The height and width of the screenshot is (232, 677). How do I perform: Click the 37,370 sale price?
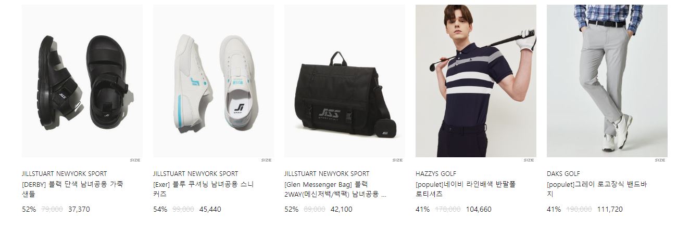pyautogui.click(x=79, y=210)
